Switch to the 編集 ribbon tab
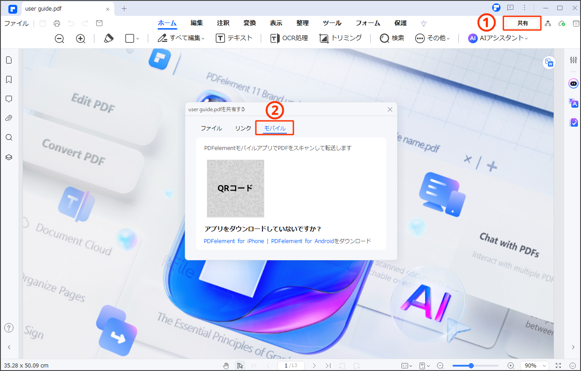 197,23
